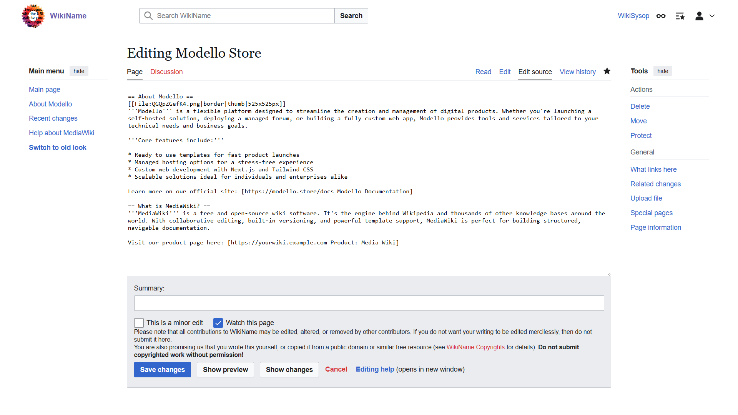Focus the Search WikiName field
The width and height of the screenshot is (738, 415).
237,16
